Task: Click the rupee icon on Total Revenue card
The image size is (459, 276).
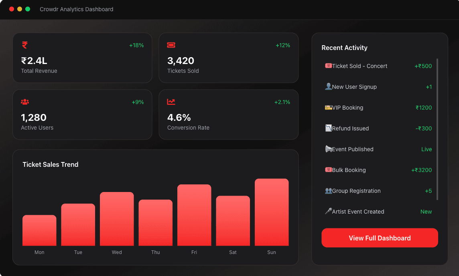Action: pyautogui.click(x=25, y=45)
